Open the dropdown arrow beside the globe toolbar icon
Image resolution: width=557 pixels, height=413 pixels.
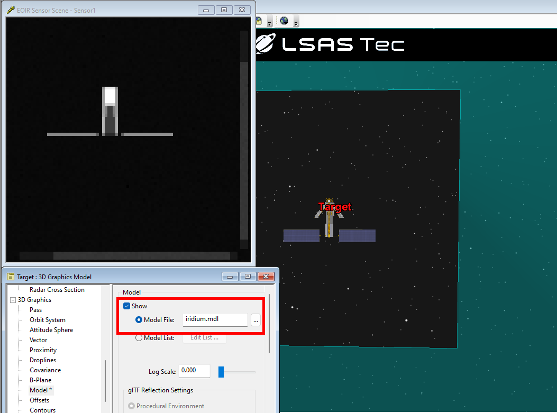(x=296, y=23)
